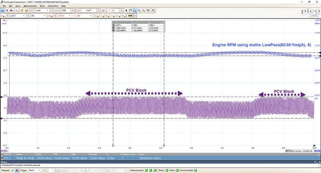Open Channel A options button
This screenshot has width=321, height=173.
tap(3, 16)
